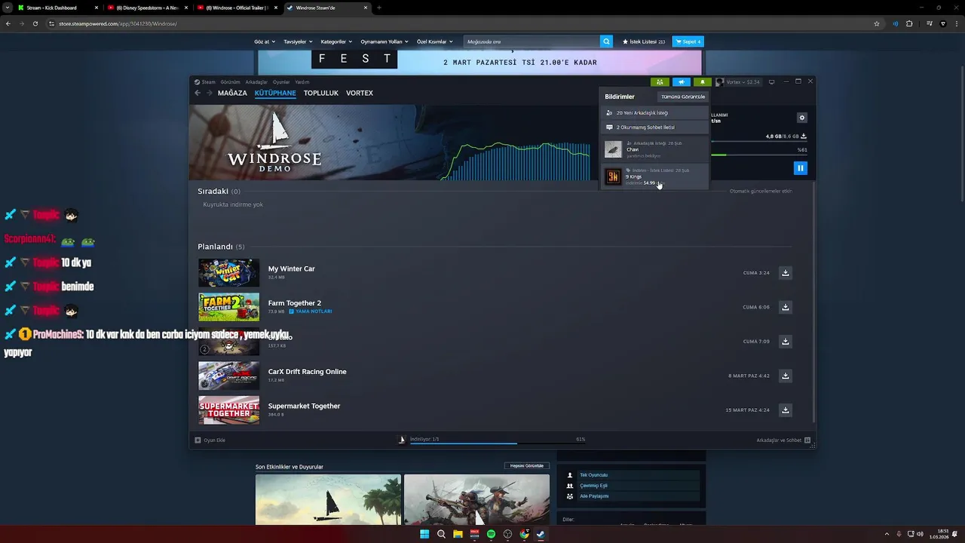This screenshot has width=965, height=543.
Task: Switch to KÜTÜPHANE tab
Action: 275,93
